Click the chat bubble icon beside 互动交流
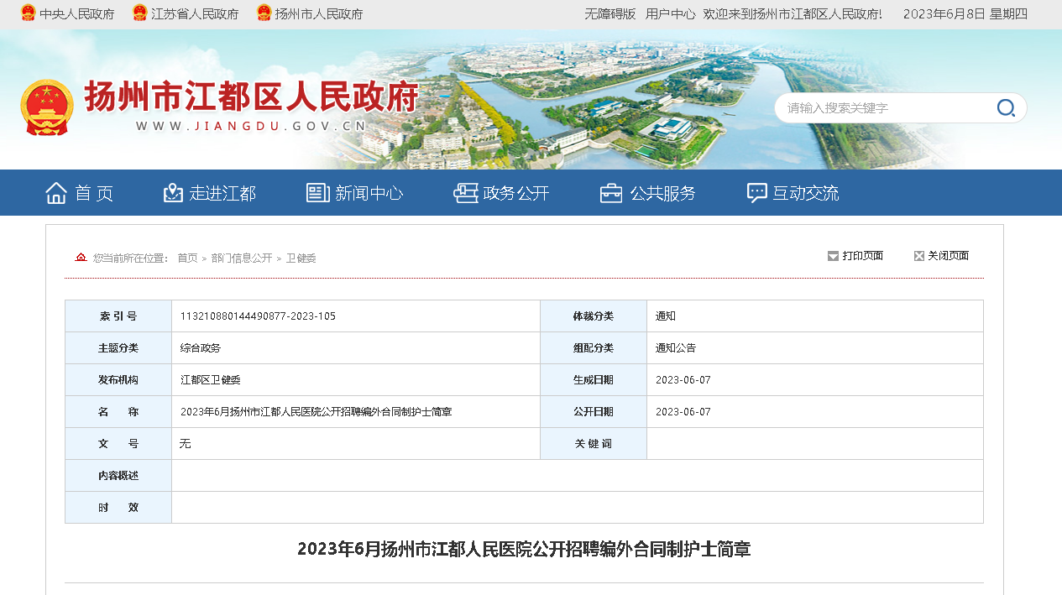 757,193
